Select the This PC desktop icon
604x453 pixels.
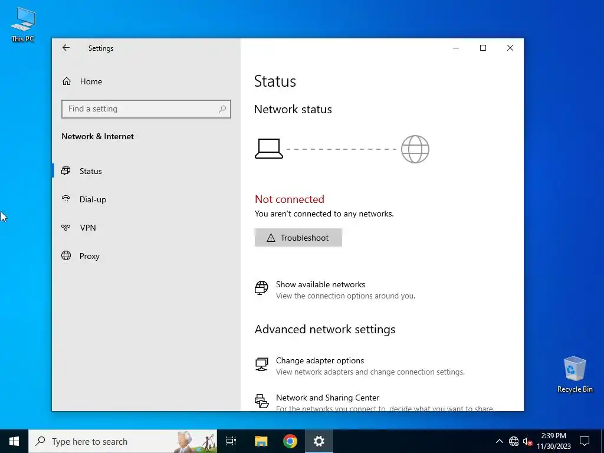click(x=23, y=24)
